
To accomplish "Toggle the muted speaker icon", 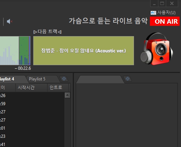I will pyautogui.click(x=10, y=22).
